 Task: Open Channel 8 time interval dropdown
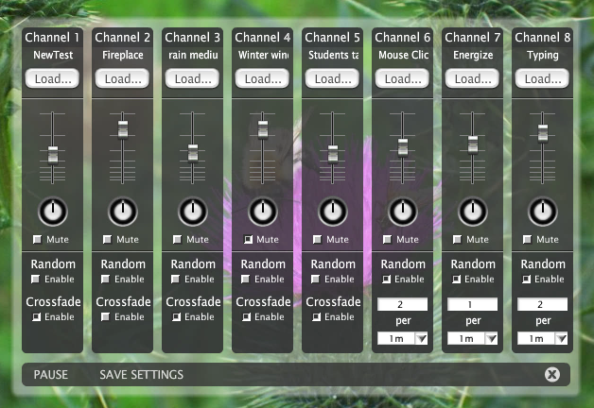click(543, 338)
